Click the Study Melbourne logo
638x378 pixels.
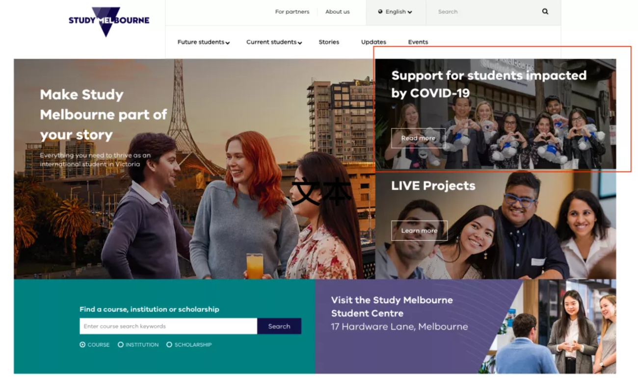pyautogui.click(x=109, y=21)
